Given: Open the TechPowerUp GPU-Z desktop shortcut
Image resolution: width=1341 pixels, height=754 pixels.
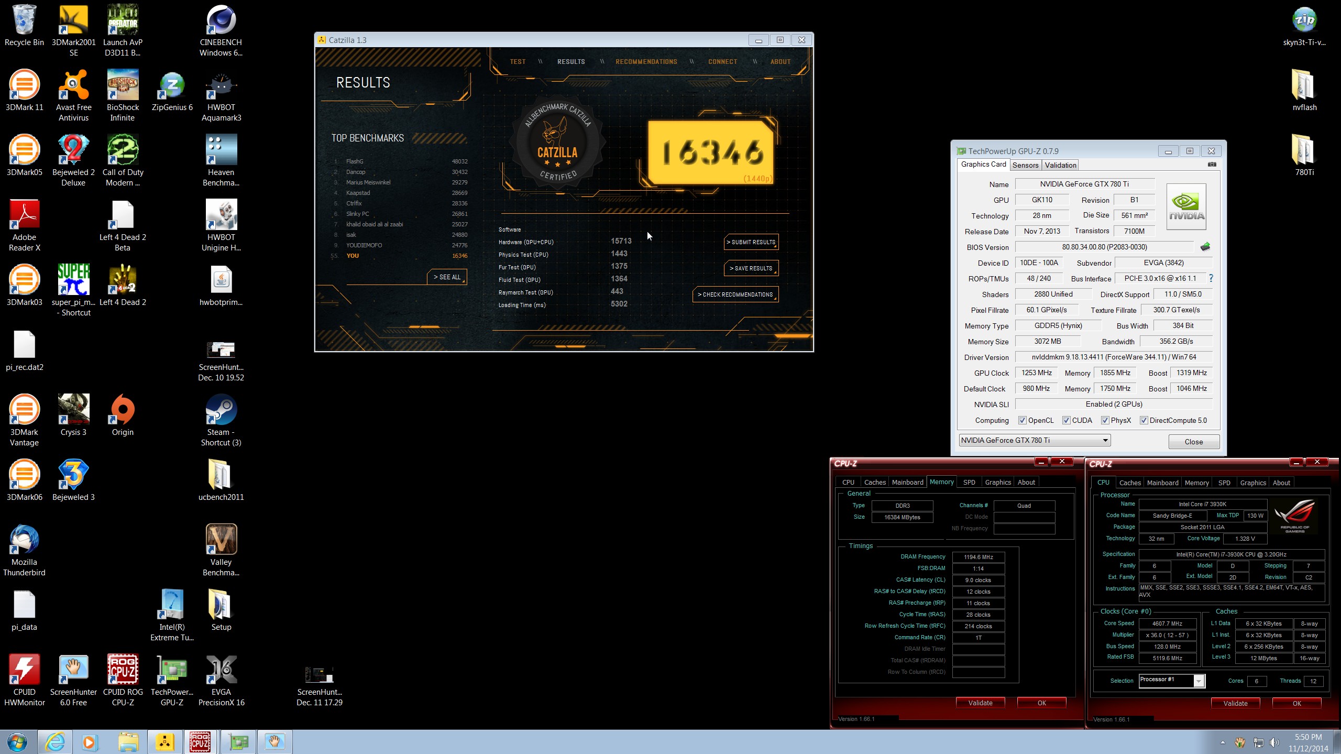Looking at the screenshot, I should (x=172, y=680).
